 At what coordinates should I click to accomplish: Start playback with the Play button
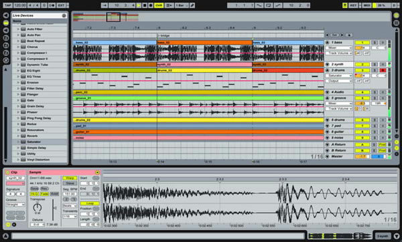point(139,5)
